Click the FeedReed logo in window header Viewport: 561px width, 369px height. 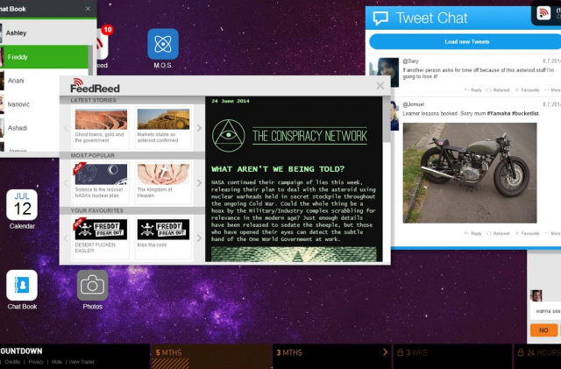95,87
